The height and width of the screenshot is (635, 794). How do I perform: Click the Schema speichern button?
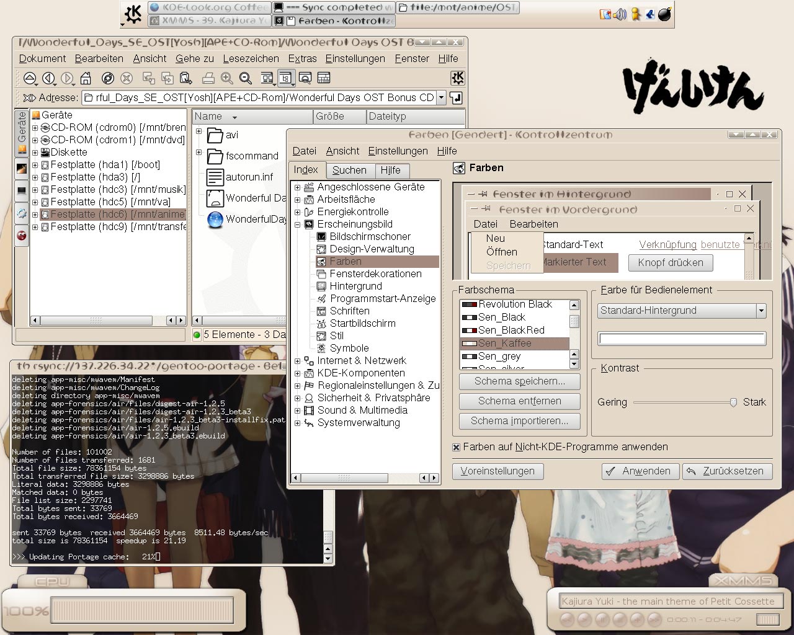[520, 381]
